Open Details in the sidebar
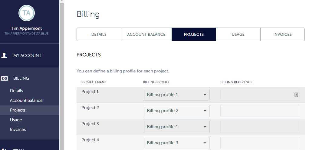This screenshot has height=150, width=309. point(16,91)
